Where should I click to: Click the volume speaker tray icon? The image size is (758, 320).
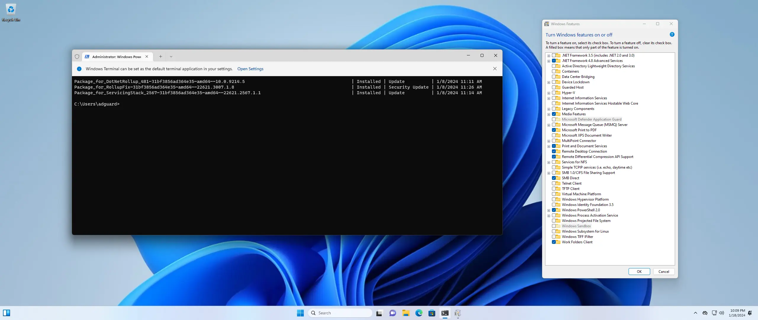click(x=722, y=313)
